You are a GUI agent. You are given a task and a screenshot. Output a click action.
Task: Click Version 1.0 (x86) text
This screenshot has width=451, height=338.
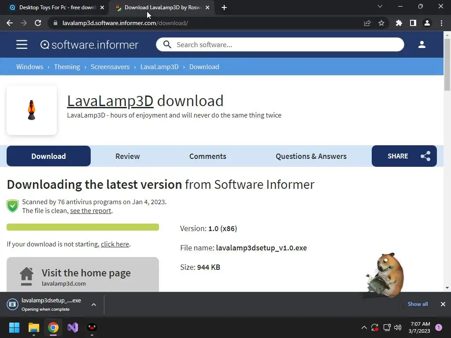pos(208,228)
